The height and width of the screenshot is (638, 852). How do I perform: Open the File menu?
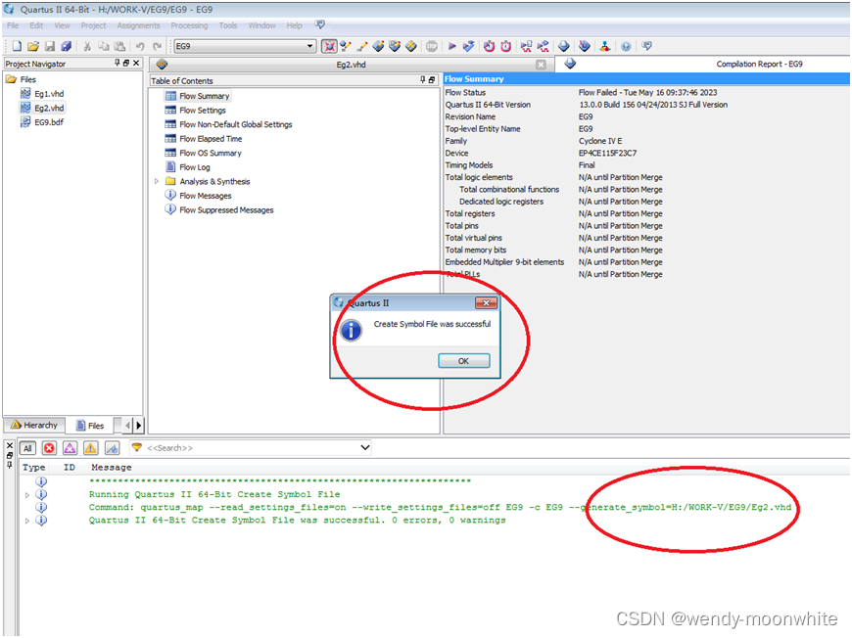point(13,25)
